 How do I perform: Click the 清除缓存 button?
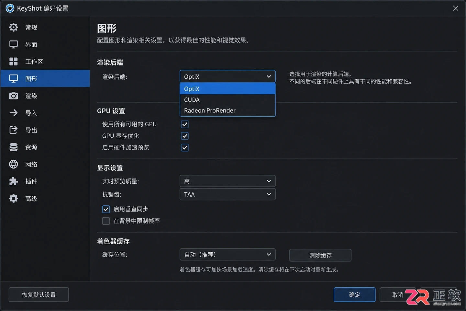pyautogui.click(x=320, y=255)
